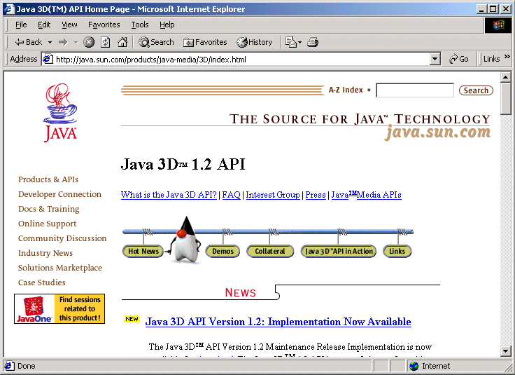Open the Favorites menu
Image resolution: width=515 pixels, height=375 pixels.
104,25
